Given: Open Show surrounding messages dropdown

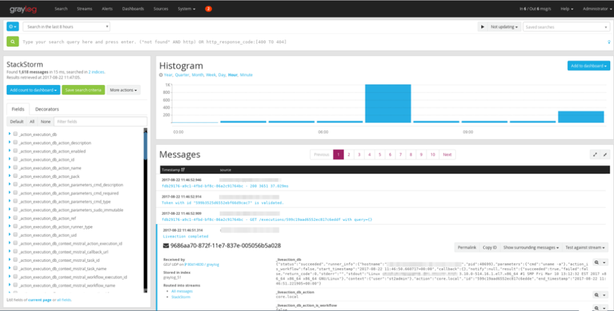Looking at the screenshot, I should pyautogui.click(x=530, y=247).
